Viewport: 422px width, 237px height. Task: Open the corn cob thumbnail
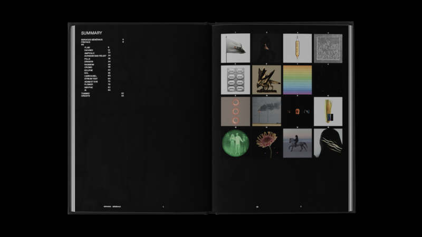pyautogui.click(x=328, y=111)
